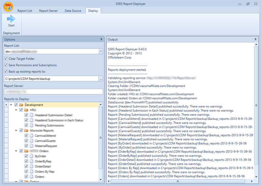Click the CarnivailGuests report file icon
The image size is (261, 186).
pyautogui.click(x=31, y=140)
